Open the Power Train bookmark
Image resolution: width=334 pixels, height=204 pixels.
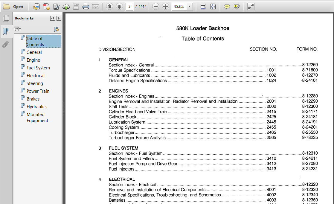pos(38,91)
